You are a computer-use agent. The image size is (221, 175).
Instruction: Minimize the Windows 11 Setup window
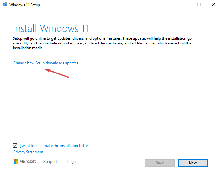tap(185, 5)
